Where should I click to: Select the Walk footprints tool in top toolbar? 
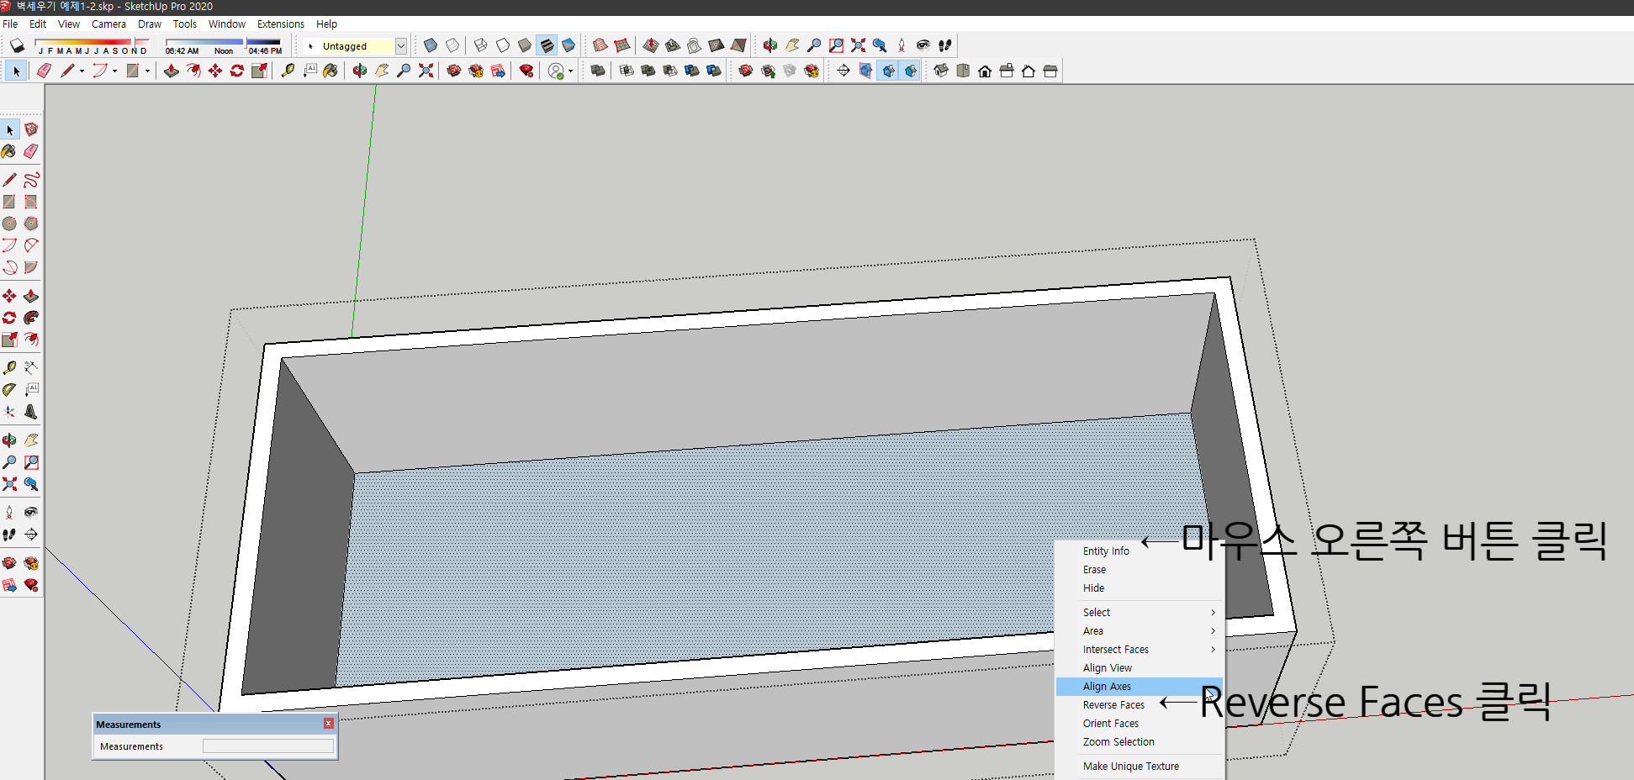tap(945, 45)
